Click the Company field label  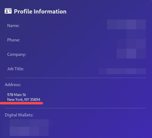click(16, 55)
